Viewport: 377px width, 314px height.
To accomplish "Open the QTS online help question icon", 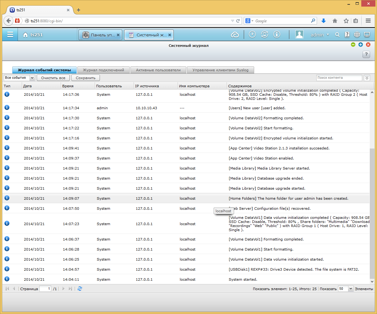I will coord(347,35).
